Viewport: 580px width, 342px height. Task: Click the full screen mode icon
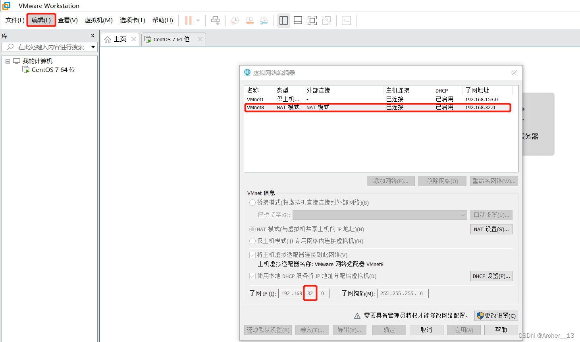pos(312,20)
